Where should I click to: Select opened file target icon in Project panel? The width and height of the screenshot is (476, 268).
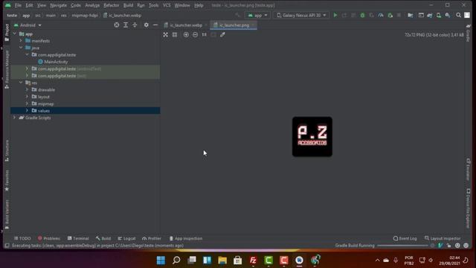[117, 25]
